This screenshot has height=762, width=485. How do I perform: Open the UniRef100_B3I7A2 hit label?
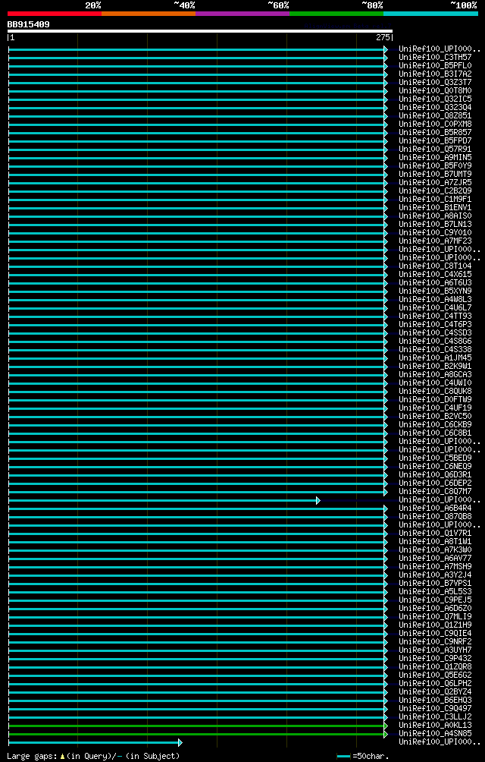(435, 74)
